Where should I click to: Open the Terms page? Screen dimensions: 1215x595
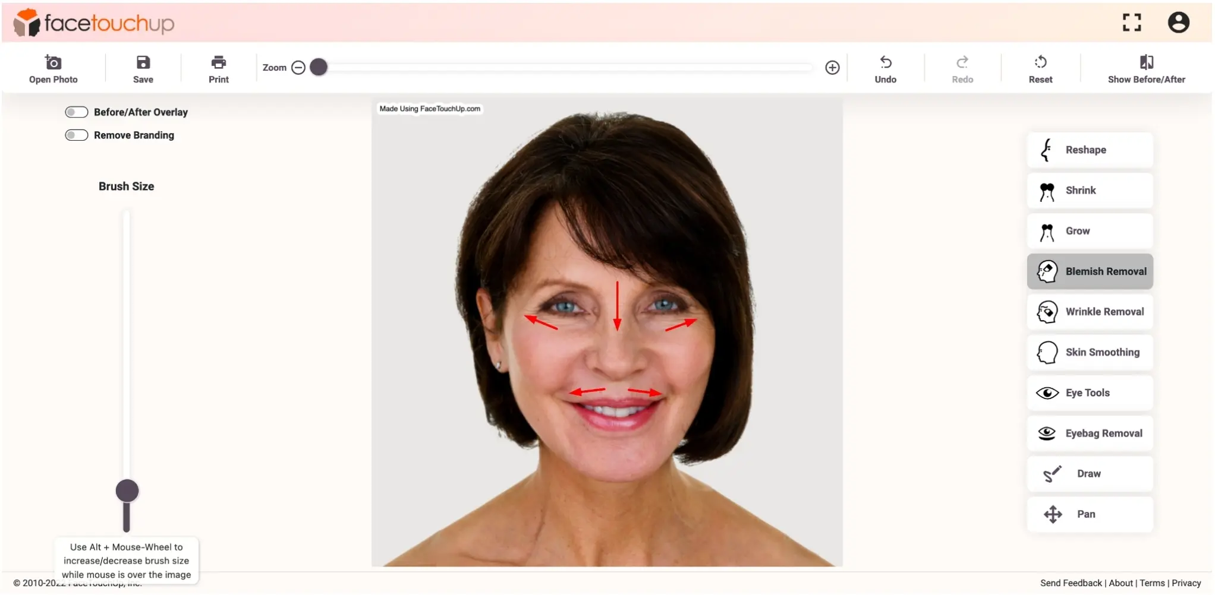(x=1152, y=583)
